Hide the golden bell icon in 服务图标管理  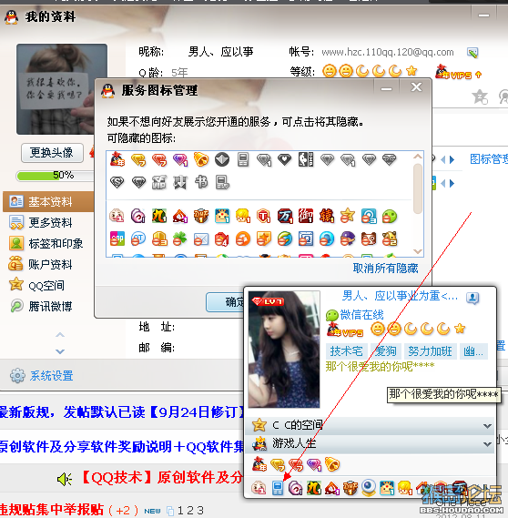coord(201,159)
